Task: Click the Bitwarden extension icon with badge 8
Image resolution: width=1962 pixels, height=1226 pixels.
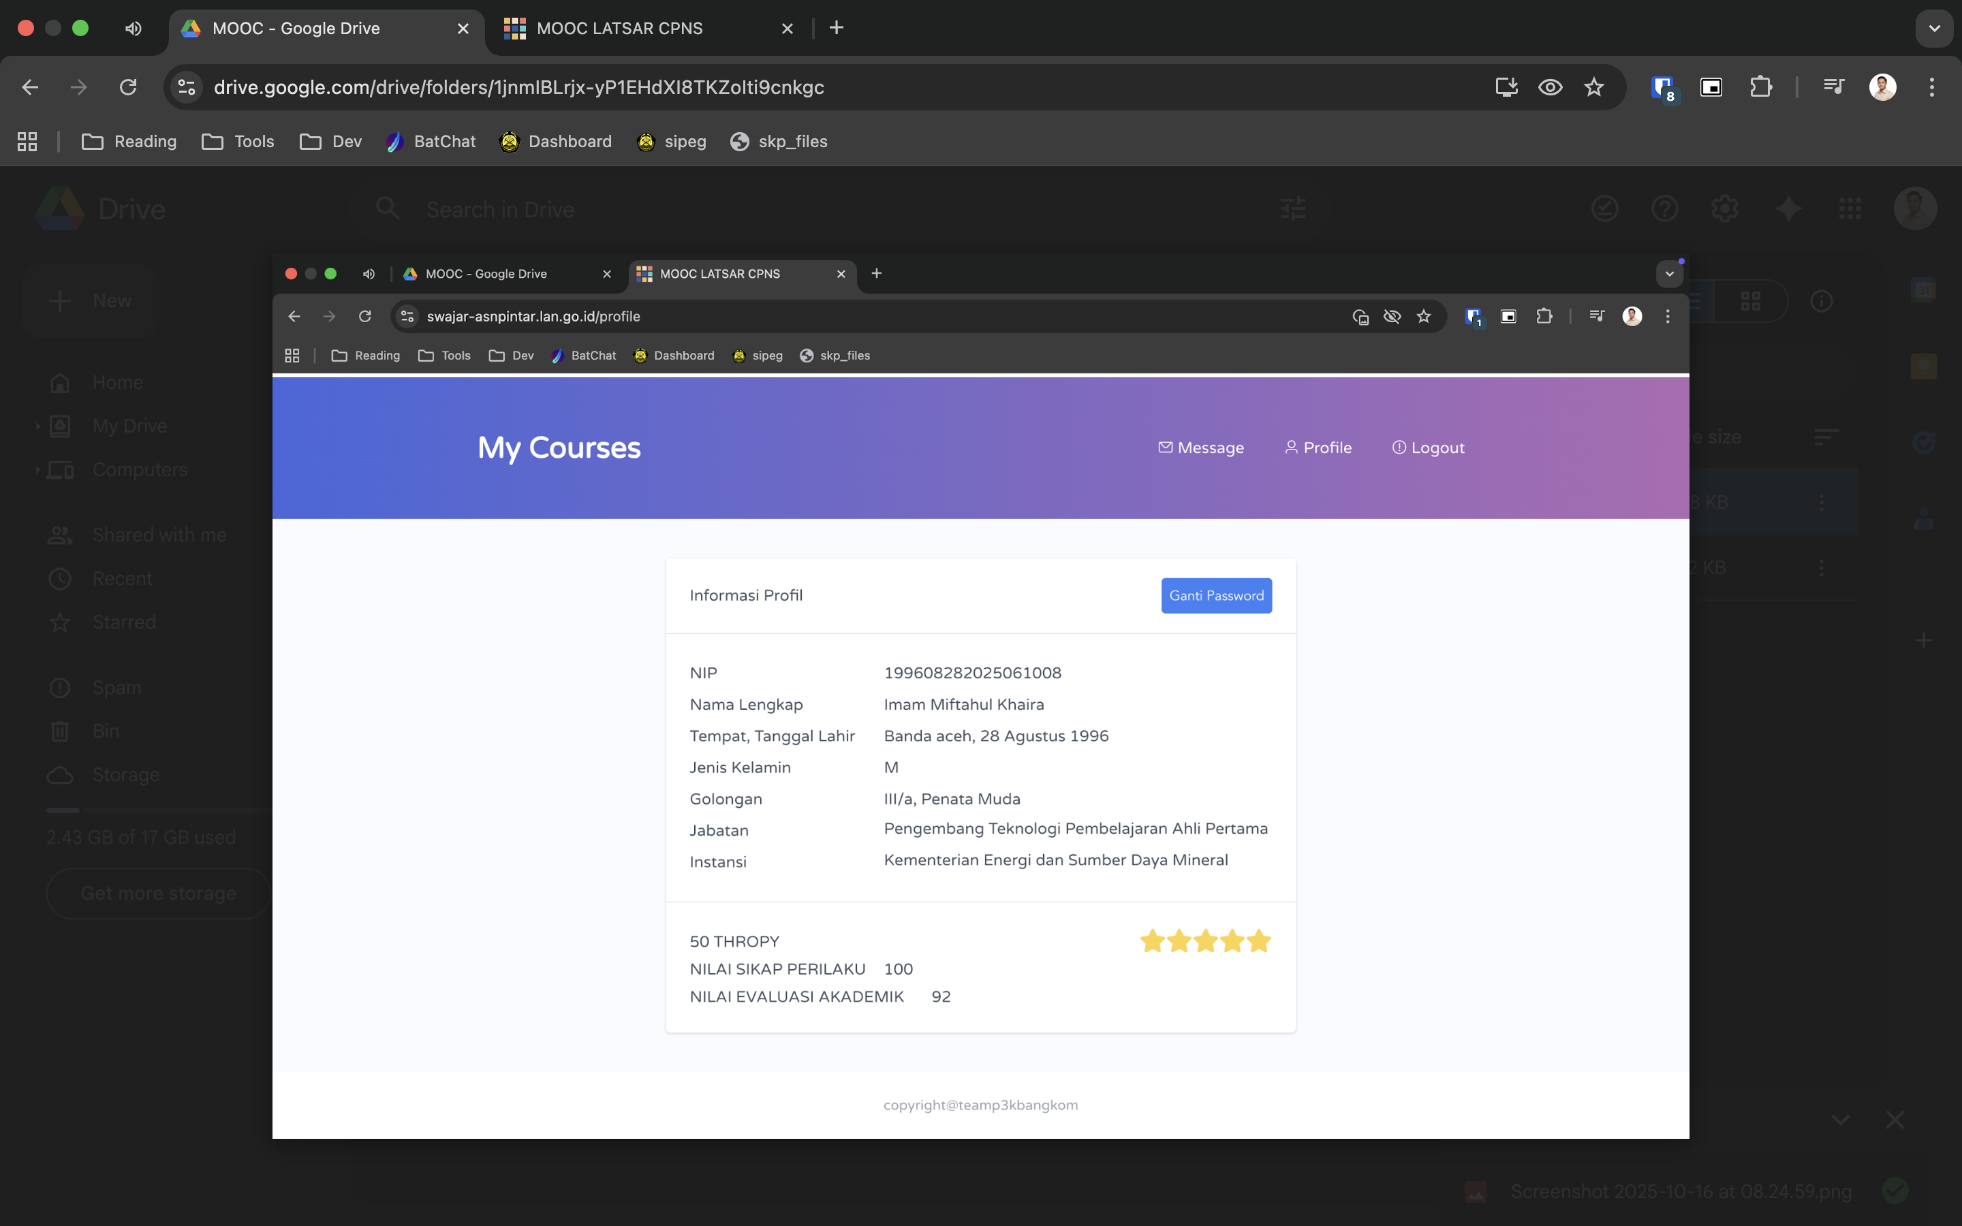Action: pos(1663,87)
